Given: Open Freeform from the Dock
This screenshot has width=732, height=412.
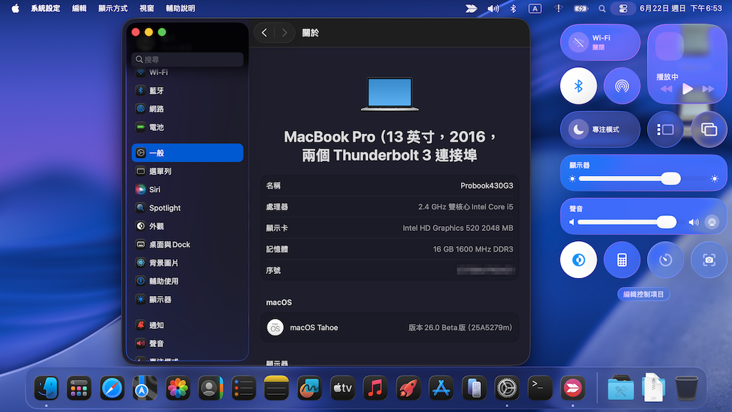Looking at the screenshot, I should [310, 388].
